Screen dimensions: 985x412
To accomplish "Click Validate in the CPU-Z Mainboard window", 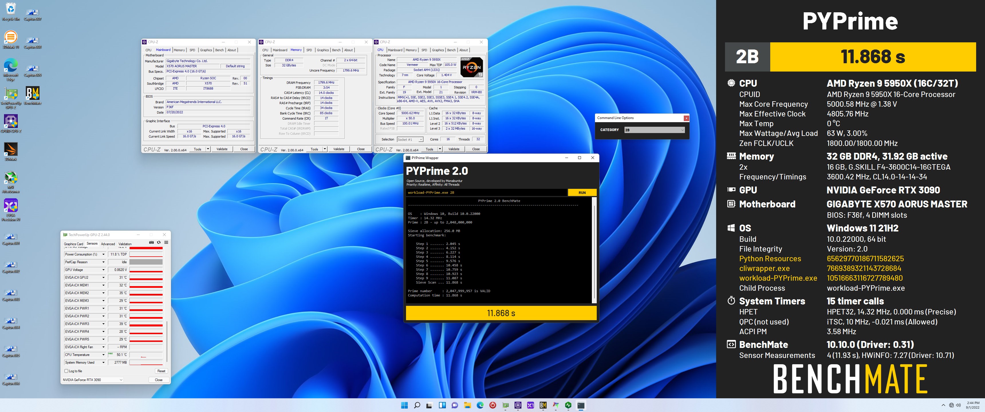I will click(222, 149).
